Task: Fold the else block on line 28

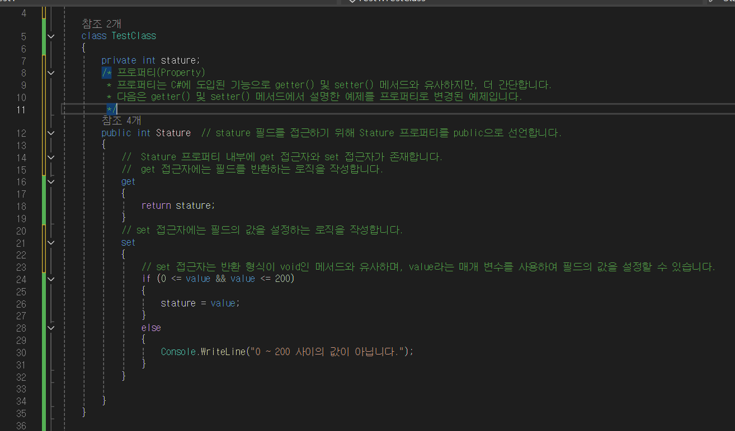Action: pos(51,328)
